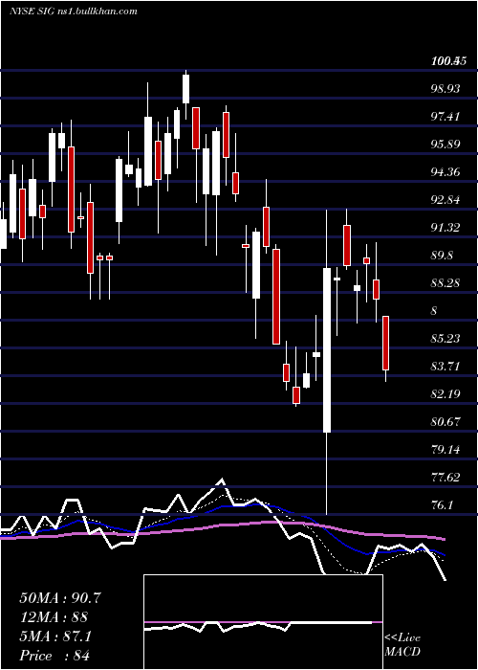
Task: Select the 85.23 price axis label
Action: click(446, 339)
